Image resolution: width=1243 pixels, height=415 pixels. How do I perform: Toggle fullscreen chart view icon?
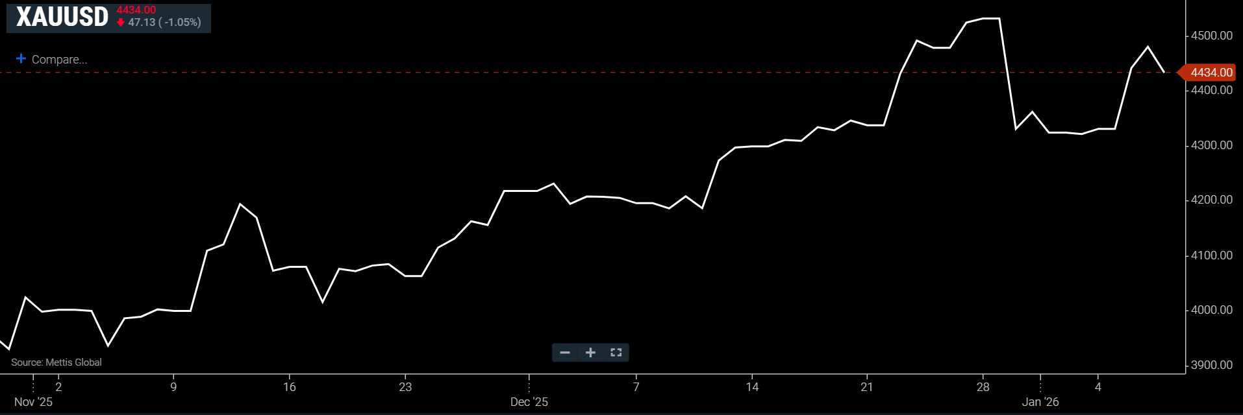pyautogui.click(x=616, y=353)
